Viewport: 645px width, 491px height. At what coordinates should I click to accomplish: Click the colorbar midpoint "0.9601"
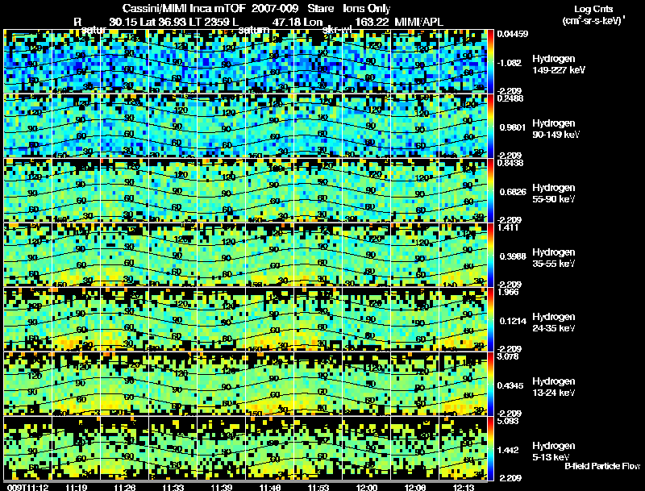point(513,127)
